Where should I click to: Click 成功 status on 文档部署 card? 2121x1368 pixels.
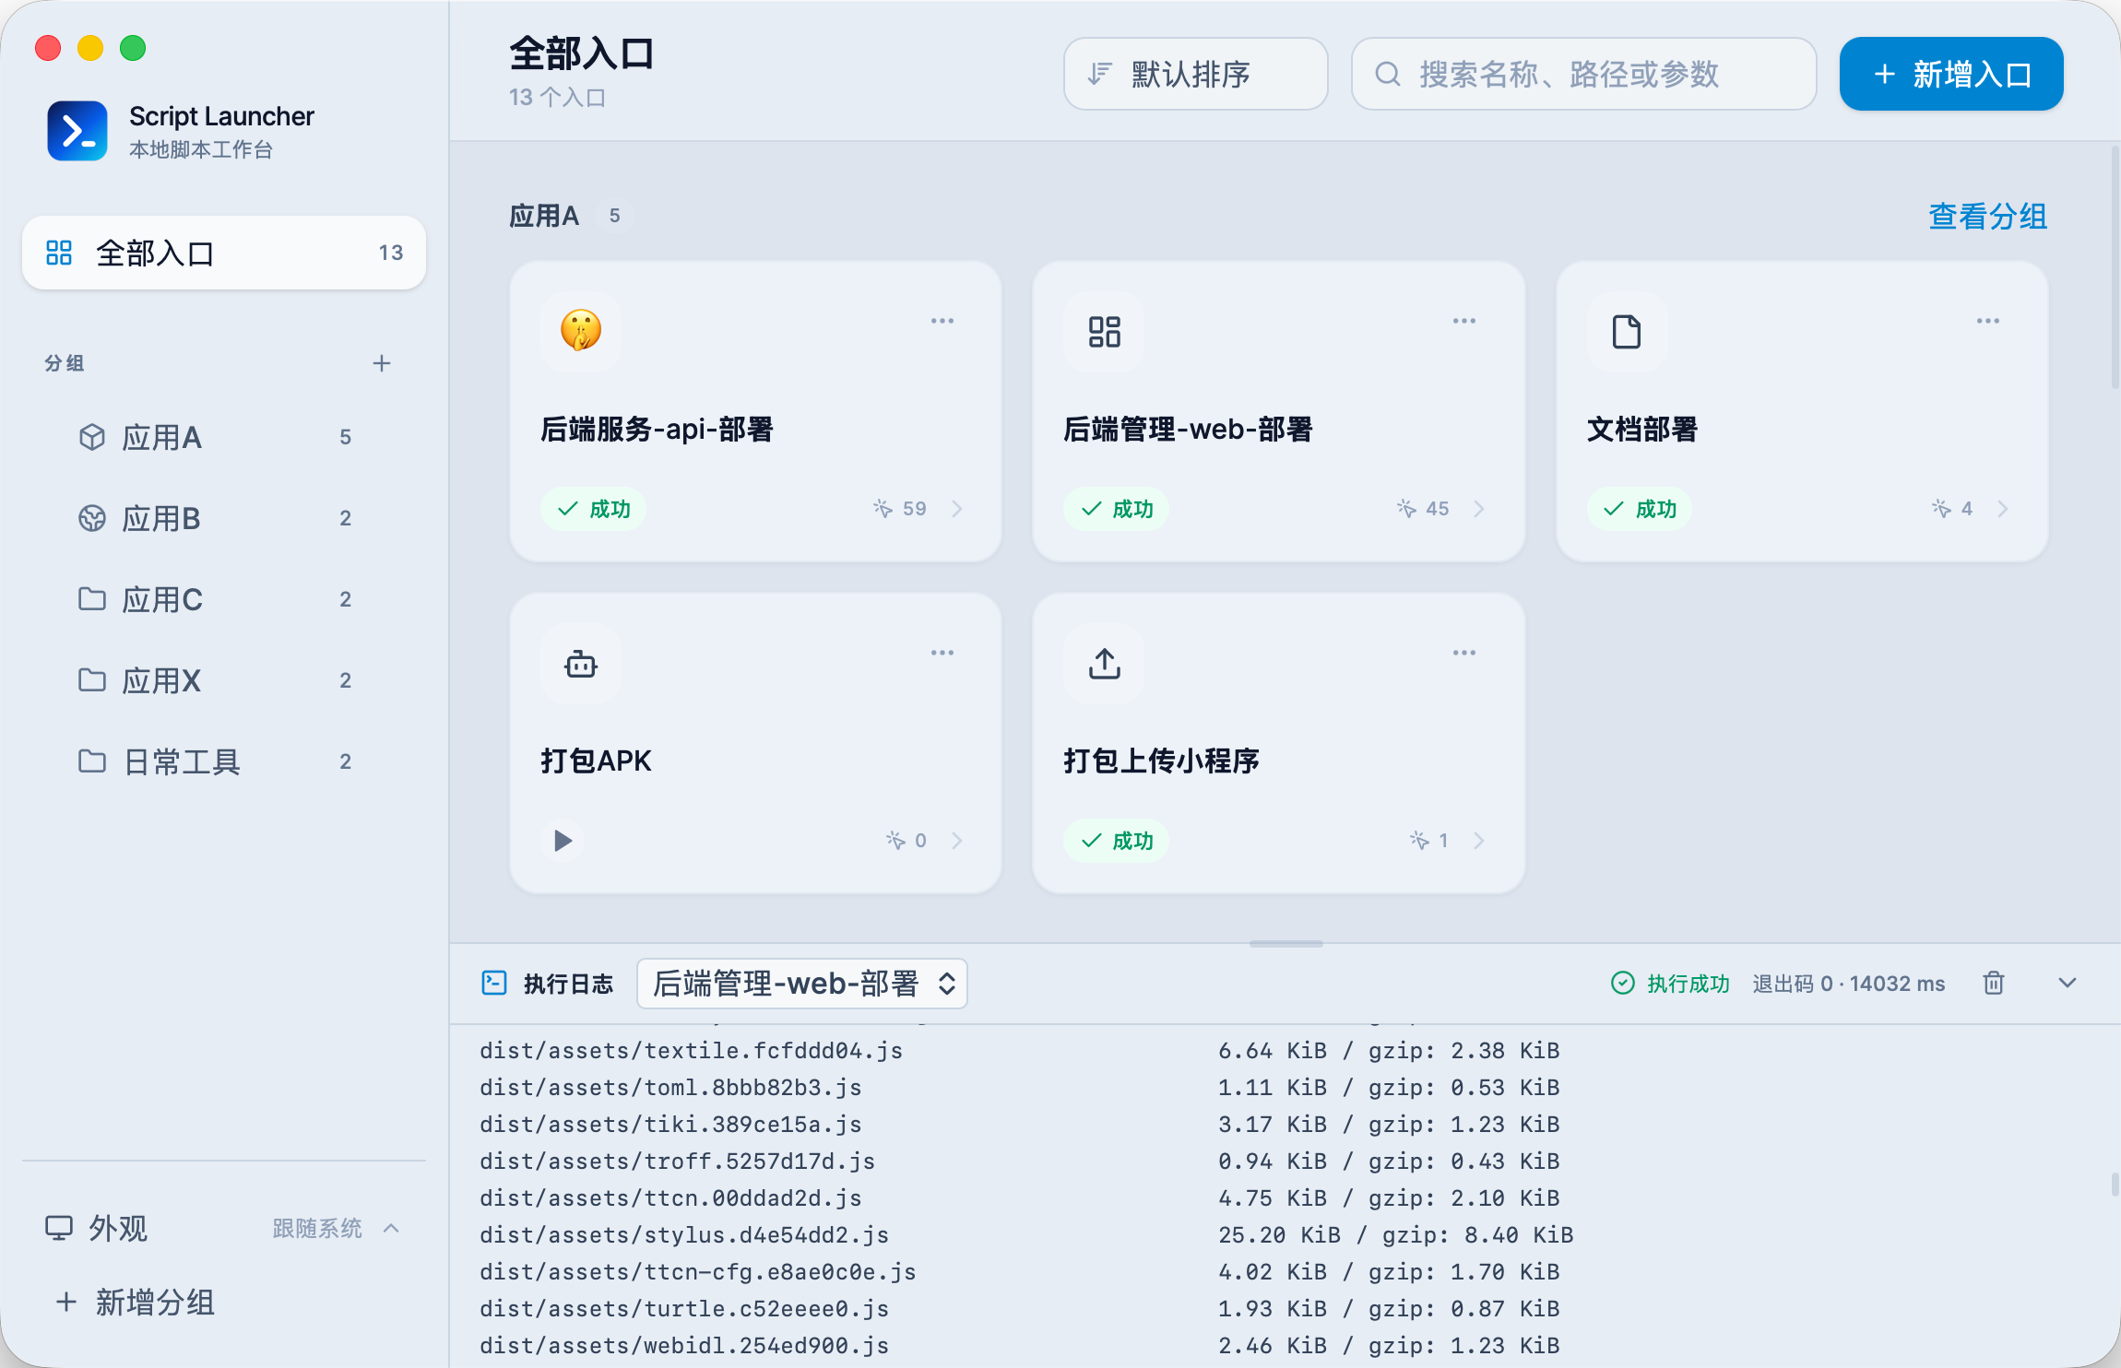(1640, 509)
